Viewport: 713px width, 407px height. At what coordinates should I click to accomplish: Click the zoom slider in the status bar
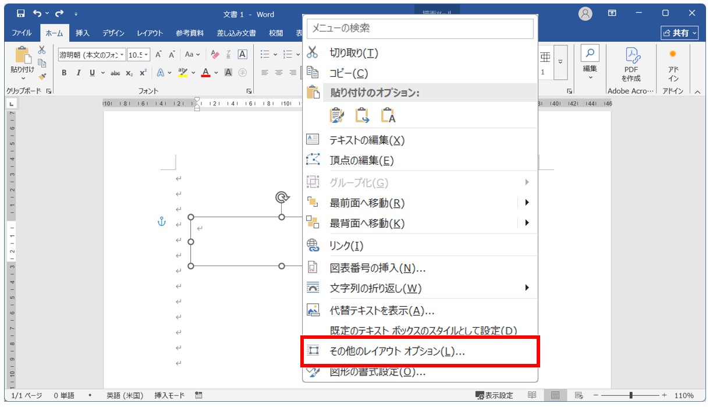pyautogui.click(x=631, y=395)
